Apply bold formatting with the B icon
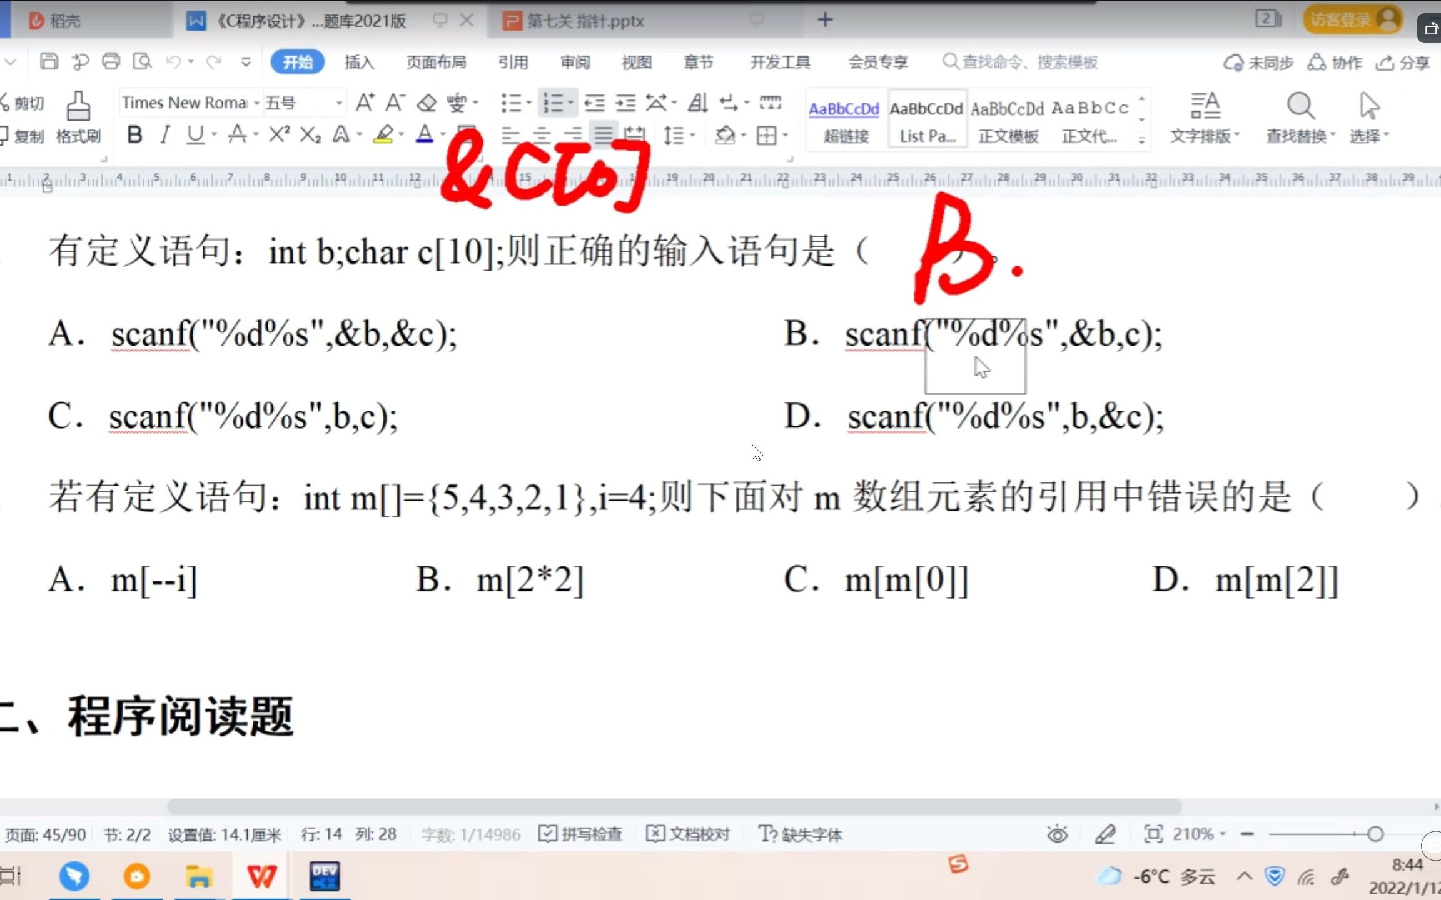1441x900 pixels. [x=134, y=134]
